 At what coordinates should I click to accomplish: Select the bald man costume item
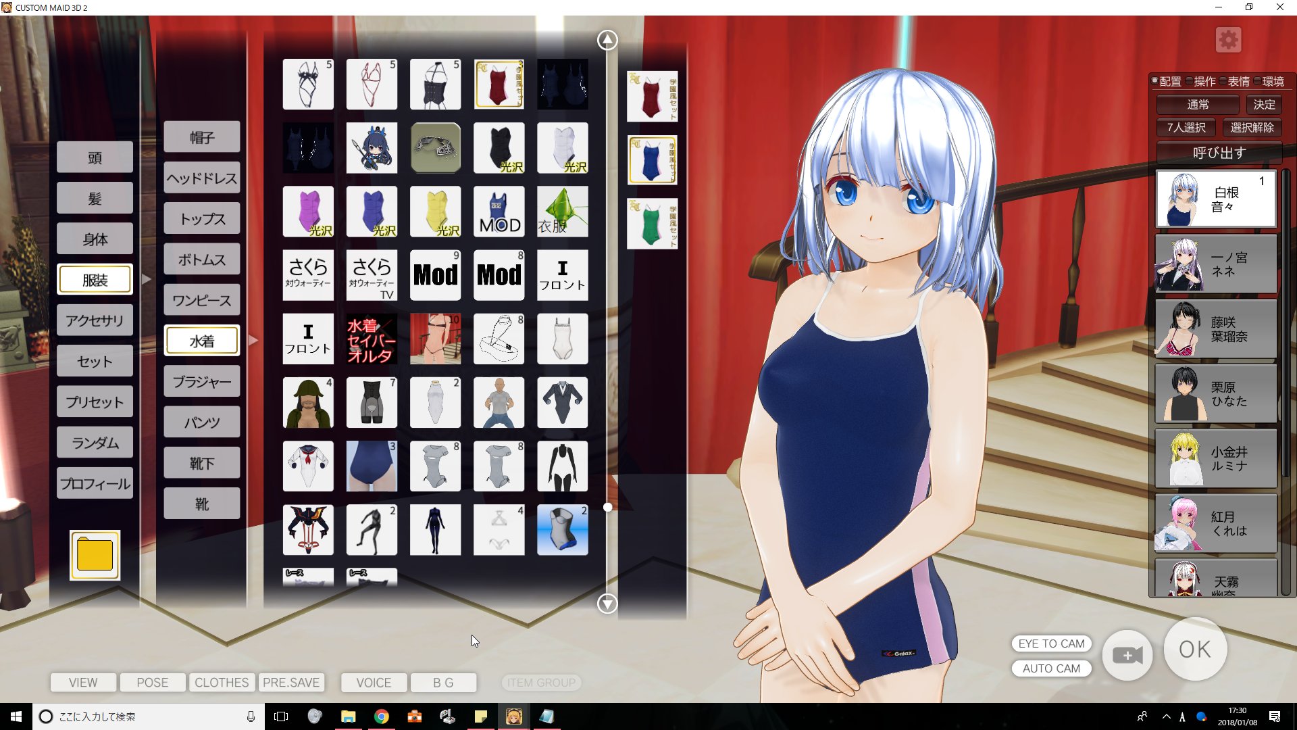tap(499, 402)
